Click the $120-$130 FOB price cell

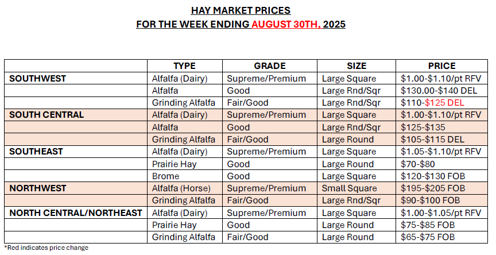[429, 176]
